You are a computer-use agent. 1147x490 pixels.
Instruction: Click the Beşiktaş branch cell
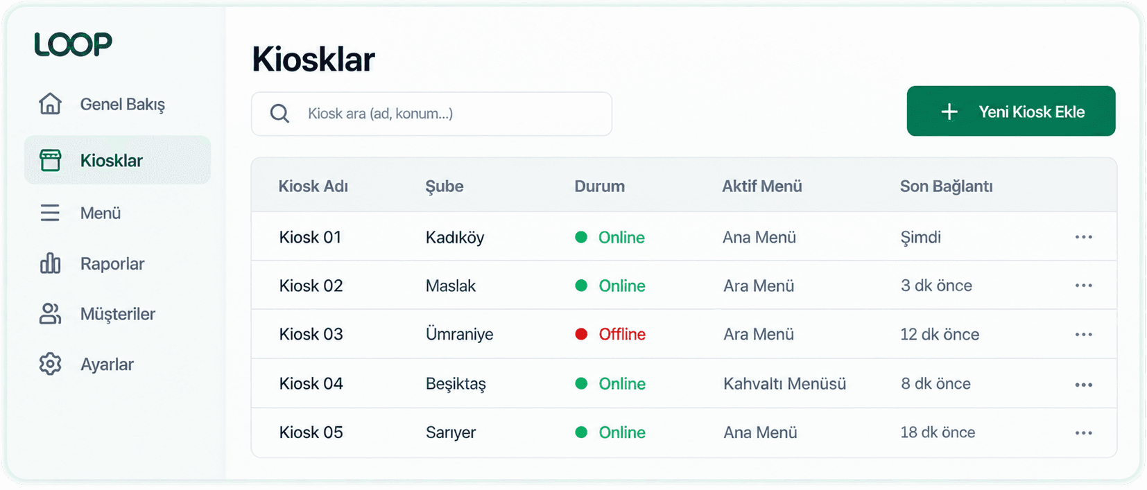(x=456, y=384)
